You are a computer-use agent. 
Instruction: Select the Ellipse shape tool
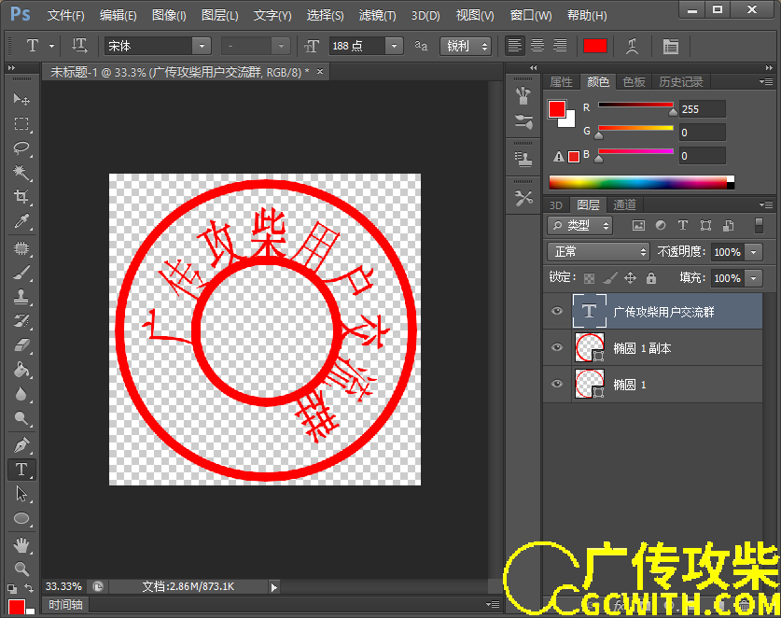click(21, 518)
